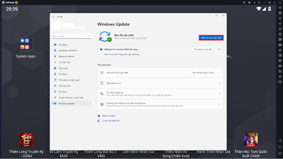
Task: Click LDPlayer volume up icon
Action: pyautogui.click(x=280, y=18)
